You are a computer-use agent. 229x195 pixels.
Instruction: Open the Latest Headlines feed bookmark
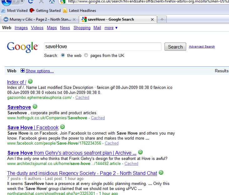tap(79, 11)
